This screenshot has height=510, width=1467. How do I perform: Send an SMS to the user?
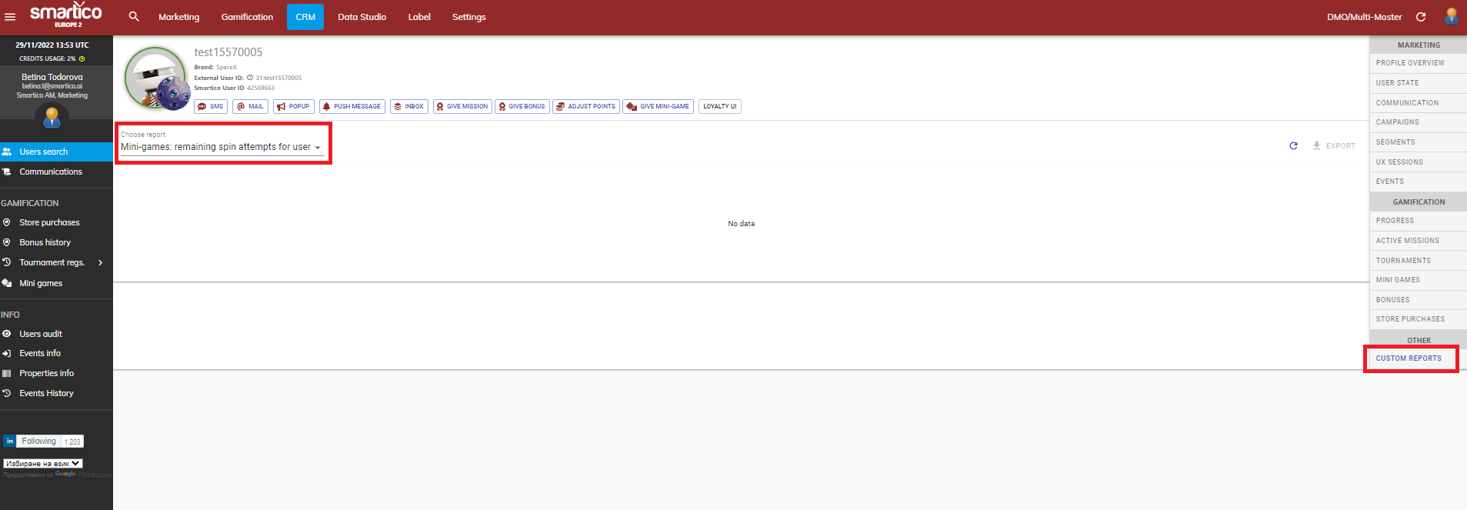[x=211, y=106]
